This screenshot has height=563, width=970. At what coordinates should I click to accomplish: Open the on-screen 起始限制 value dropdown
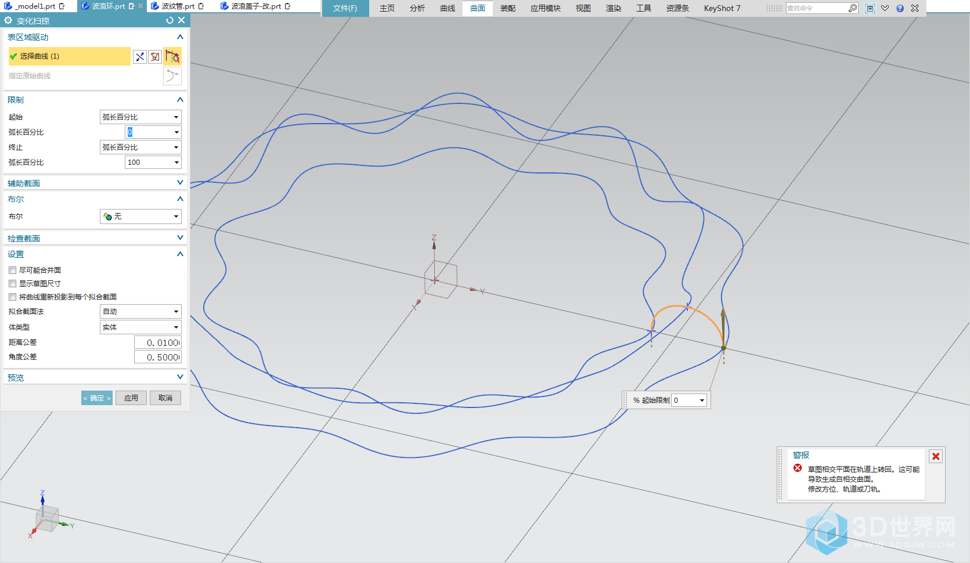pyautogui.click(x=702, y=400)
